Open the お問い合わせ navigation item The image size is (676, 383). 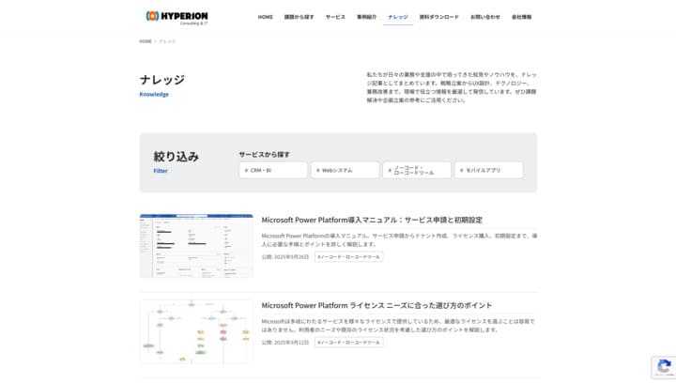485,17
